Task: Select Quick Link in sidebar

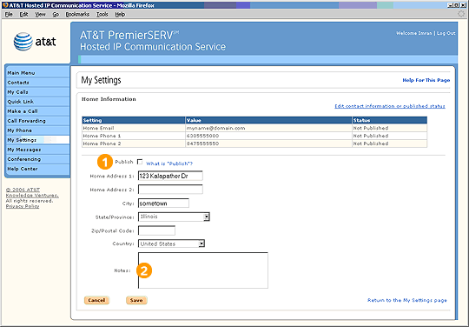Action: [x=37, y=102]
